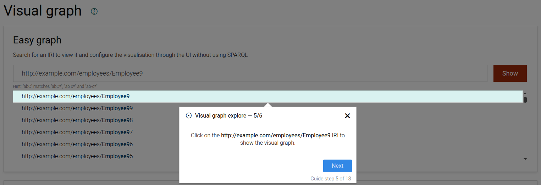The image size is (541, 185).
Task: Click the target icon in guide dialog header
Action: 189,116
